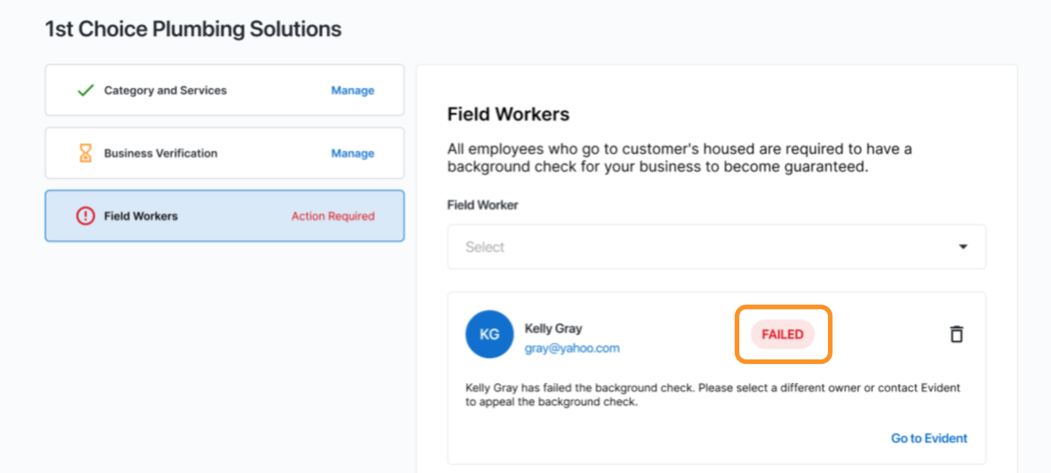Click the green checkmark icon beside Category and Services
Screen dimensions: 1051x473
(86, 90)
